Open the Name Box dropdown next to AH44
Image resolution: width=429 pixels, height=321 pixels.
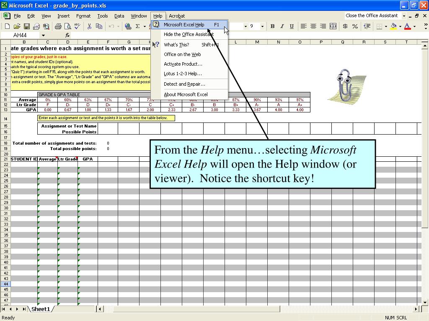pos(43,35)
